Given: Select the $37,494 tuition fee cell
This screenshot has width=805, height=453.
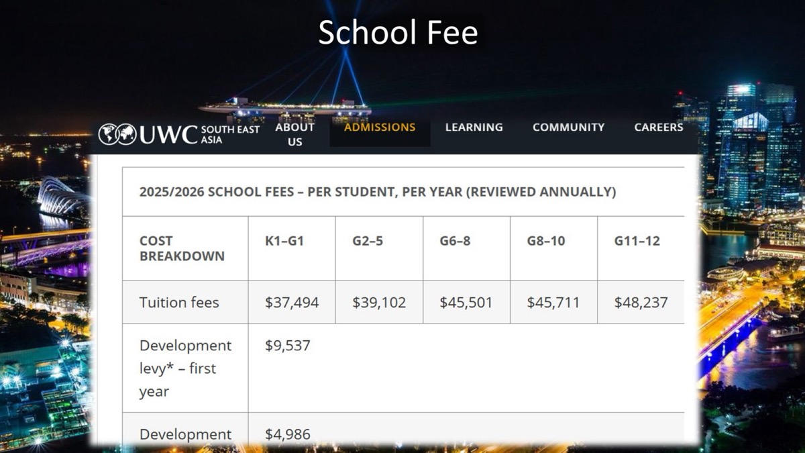Looking at the screenshot, I should pyautogui.click(x=292, y=302).
